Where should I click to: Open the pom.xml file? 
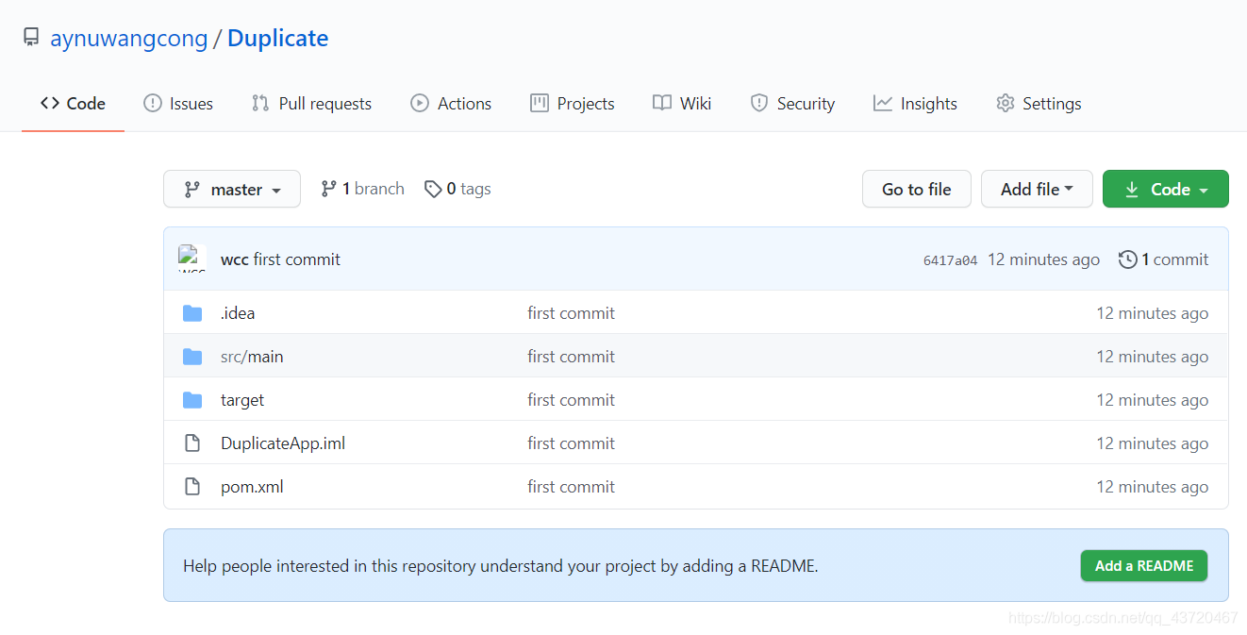pos(252,487)
